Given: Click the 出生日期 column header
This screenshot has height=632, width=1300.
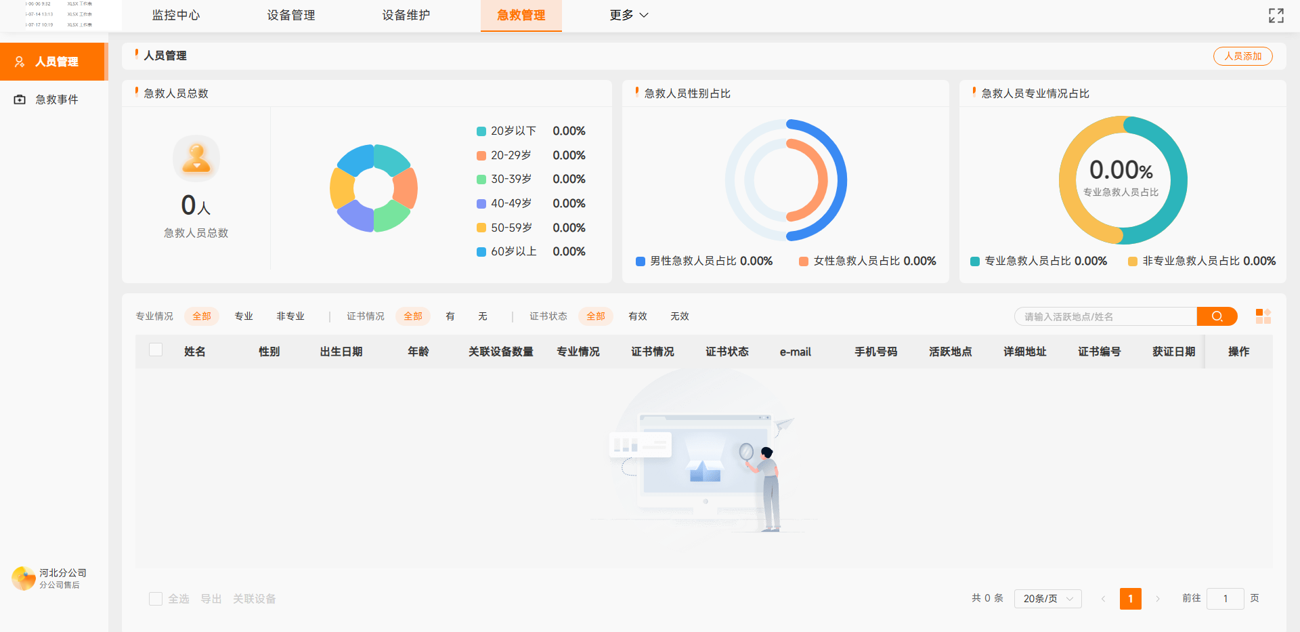Looking at the screenshot, I should [341, 352].
